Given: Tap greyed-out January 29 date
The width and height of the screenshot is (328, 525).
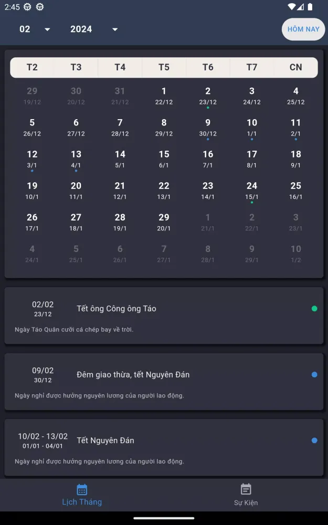Looking at the screenshot, I should click(x=32, y=96).
